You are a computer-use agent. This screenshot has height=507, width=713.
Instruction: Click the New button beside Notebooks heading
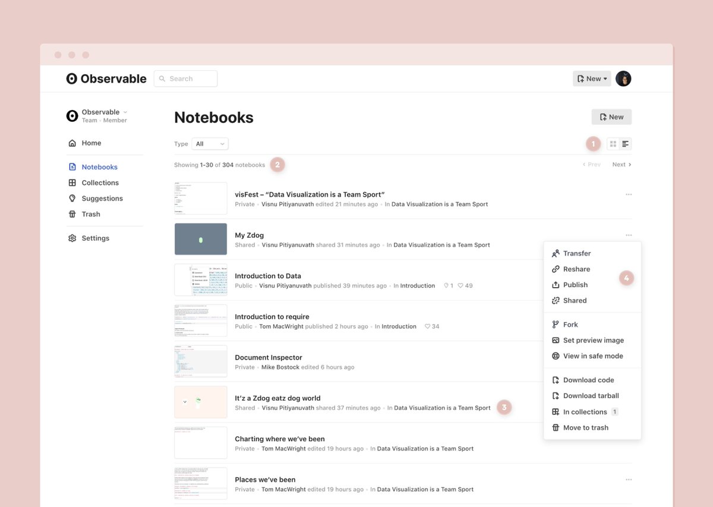(x=611, y=117)
